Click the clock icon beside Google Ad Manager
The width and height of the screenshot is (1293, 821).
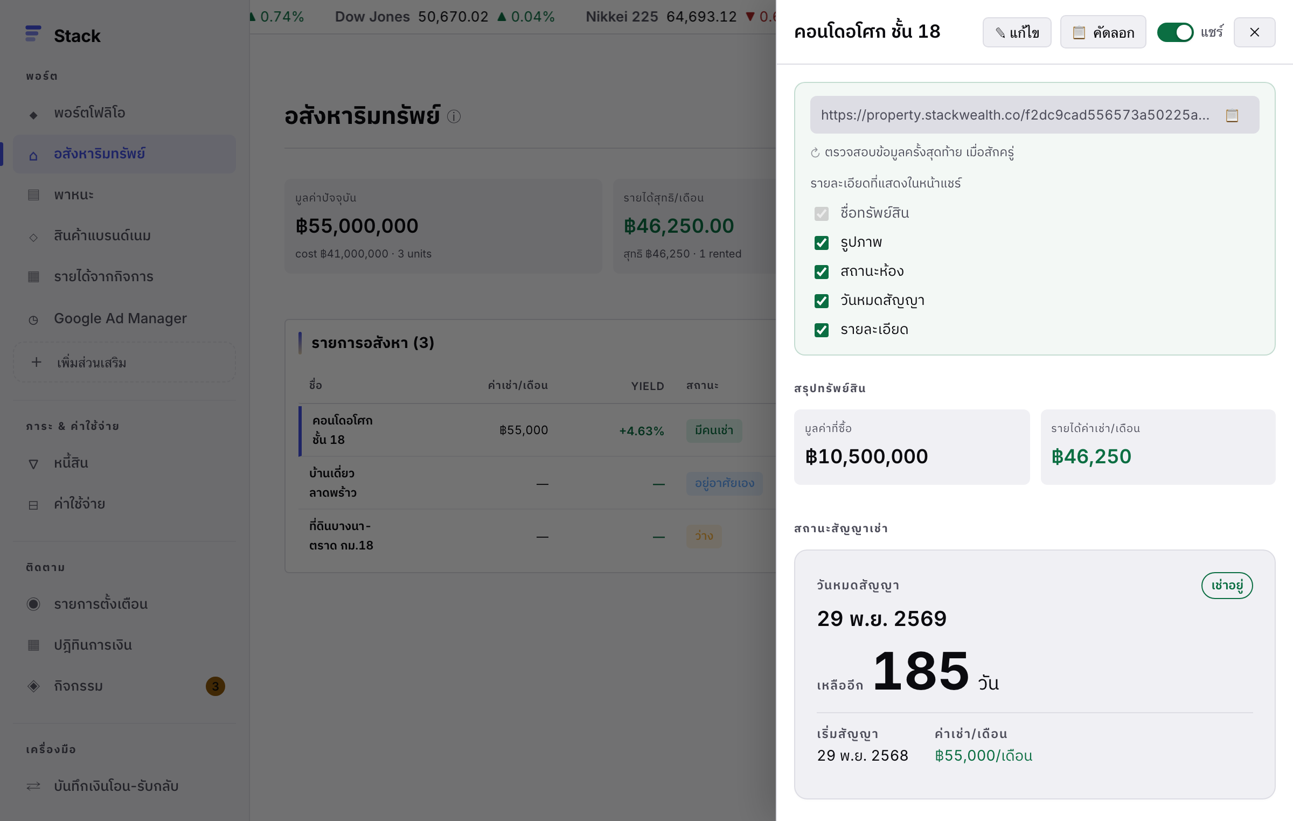pyautogui.click(x=33, y=320)
